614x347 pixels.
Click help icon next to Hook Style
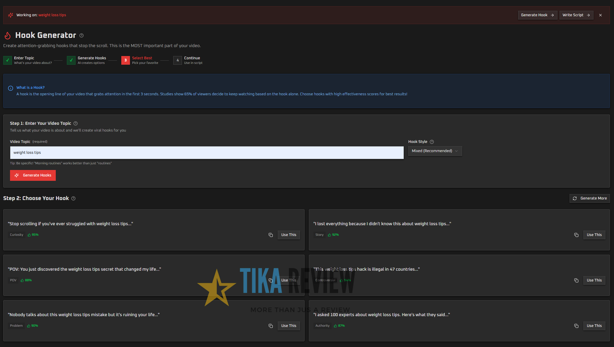click(432, 142)
